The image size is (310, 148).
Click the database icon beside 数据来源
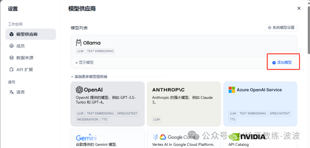[11, 58]
